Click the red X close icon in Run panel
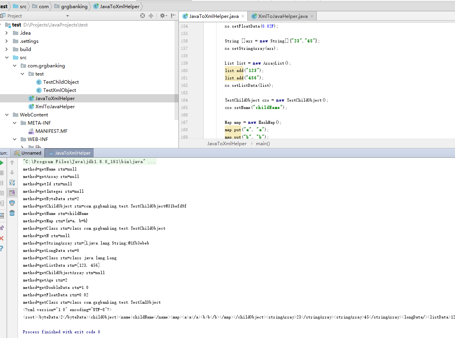Screen dimensions: 455x338 click(2, 238)
